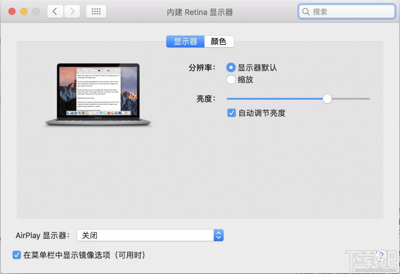The image size is (400, 274).
Task: Select the 显示器 tab
Action: coord(185,41)
